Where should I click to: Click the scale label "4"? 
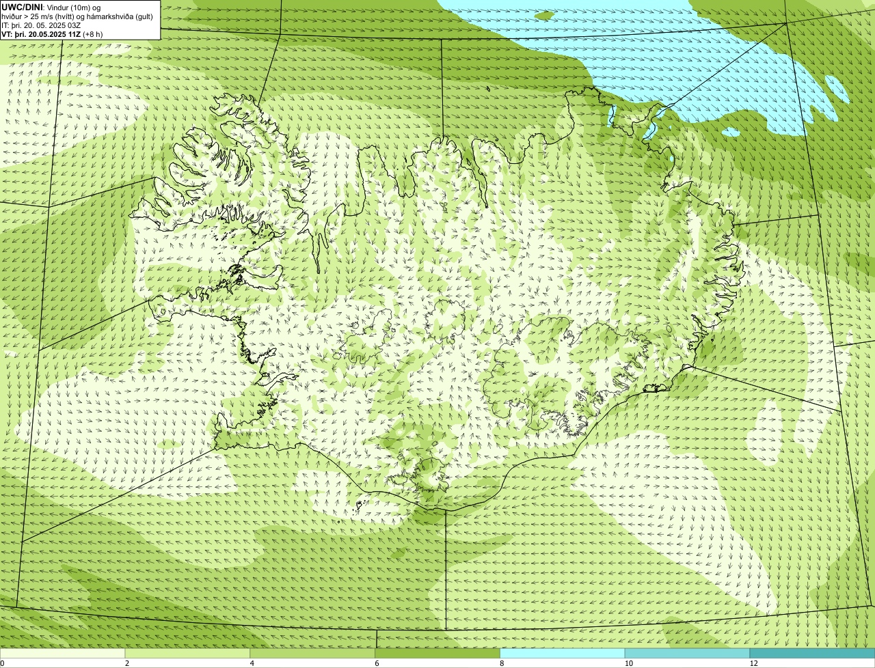pos(252,663)
